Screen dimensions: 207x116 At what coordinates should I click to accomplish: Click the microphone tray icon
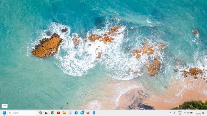pos(175,113)
